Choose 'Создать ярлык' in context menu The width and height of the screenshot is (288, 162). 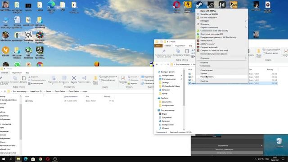222,70
